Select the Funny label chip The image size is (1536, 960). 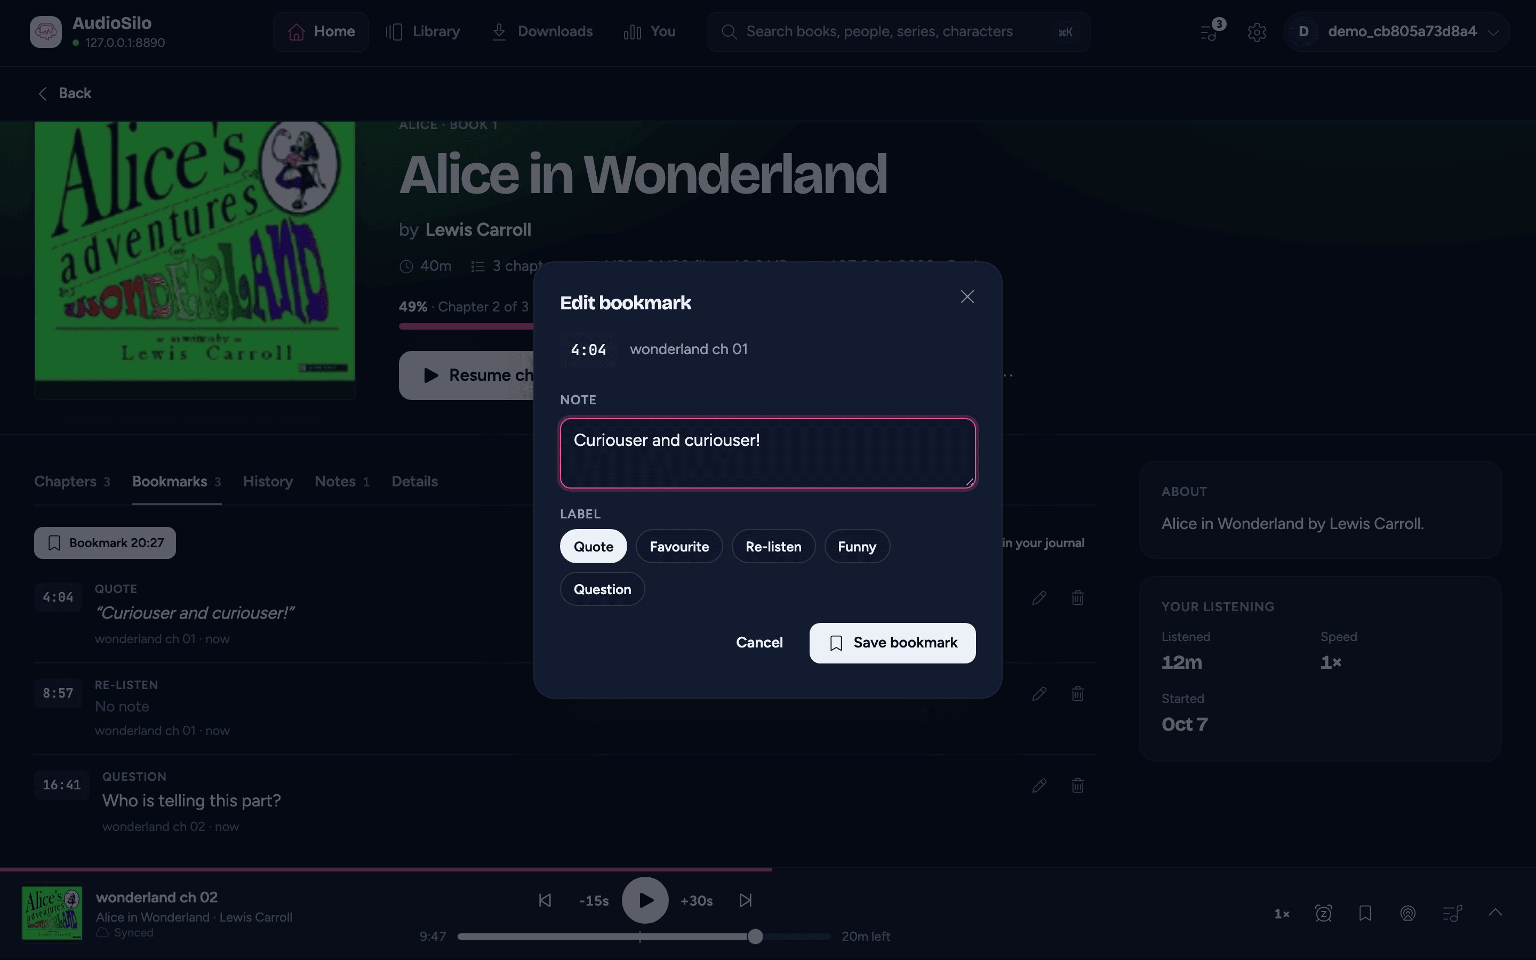click(x=857, y=546)
